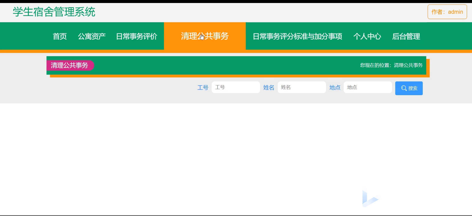Focus the 工号 input field
Viewport: 472px width, 216px height.
236,87
